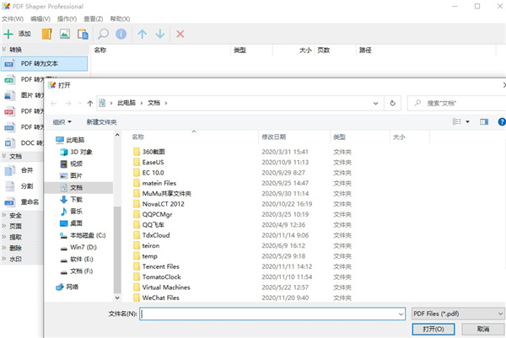Collapse the 转换 section

(x=4, y=50)
